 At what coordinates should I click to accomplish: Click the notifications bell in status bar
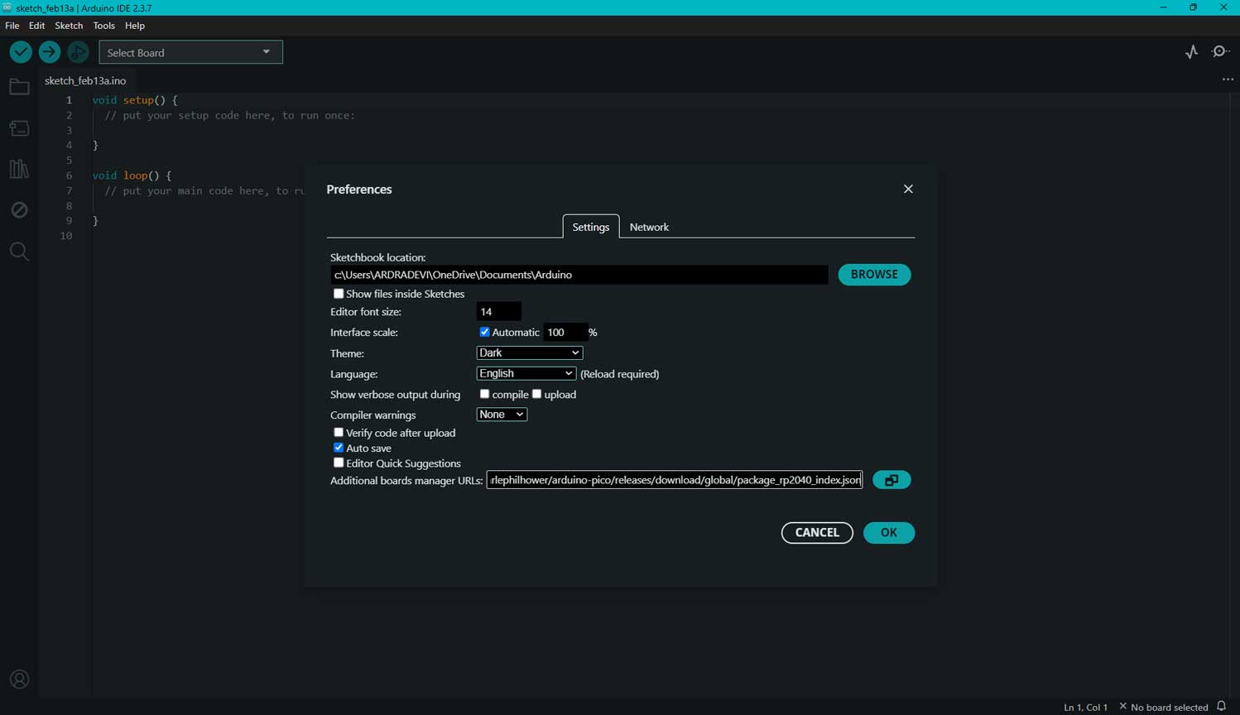coord(1222,707)
